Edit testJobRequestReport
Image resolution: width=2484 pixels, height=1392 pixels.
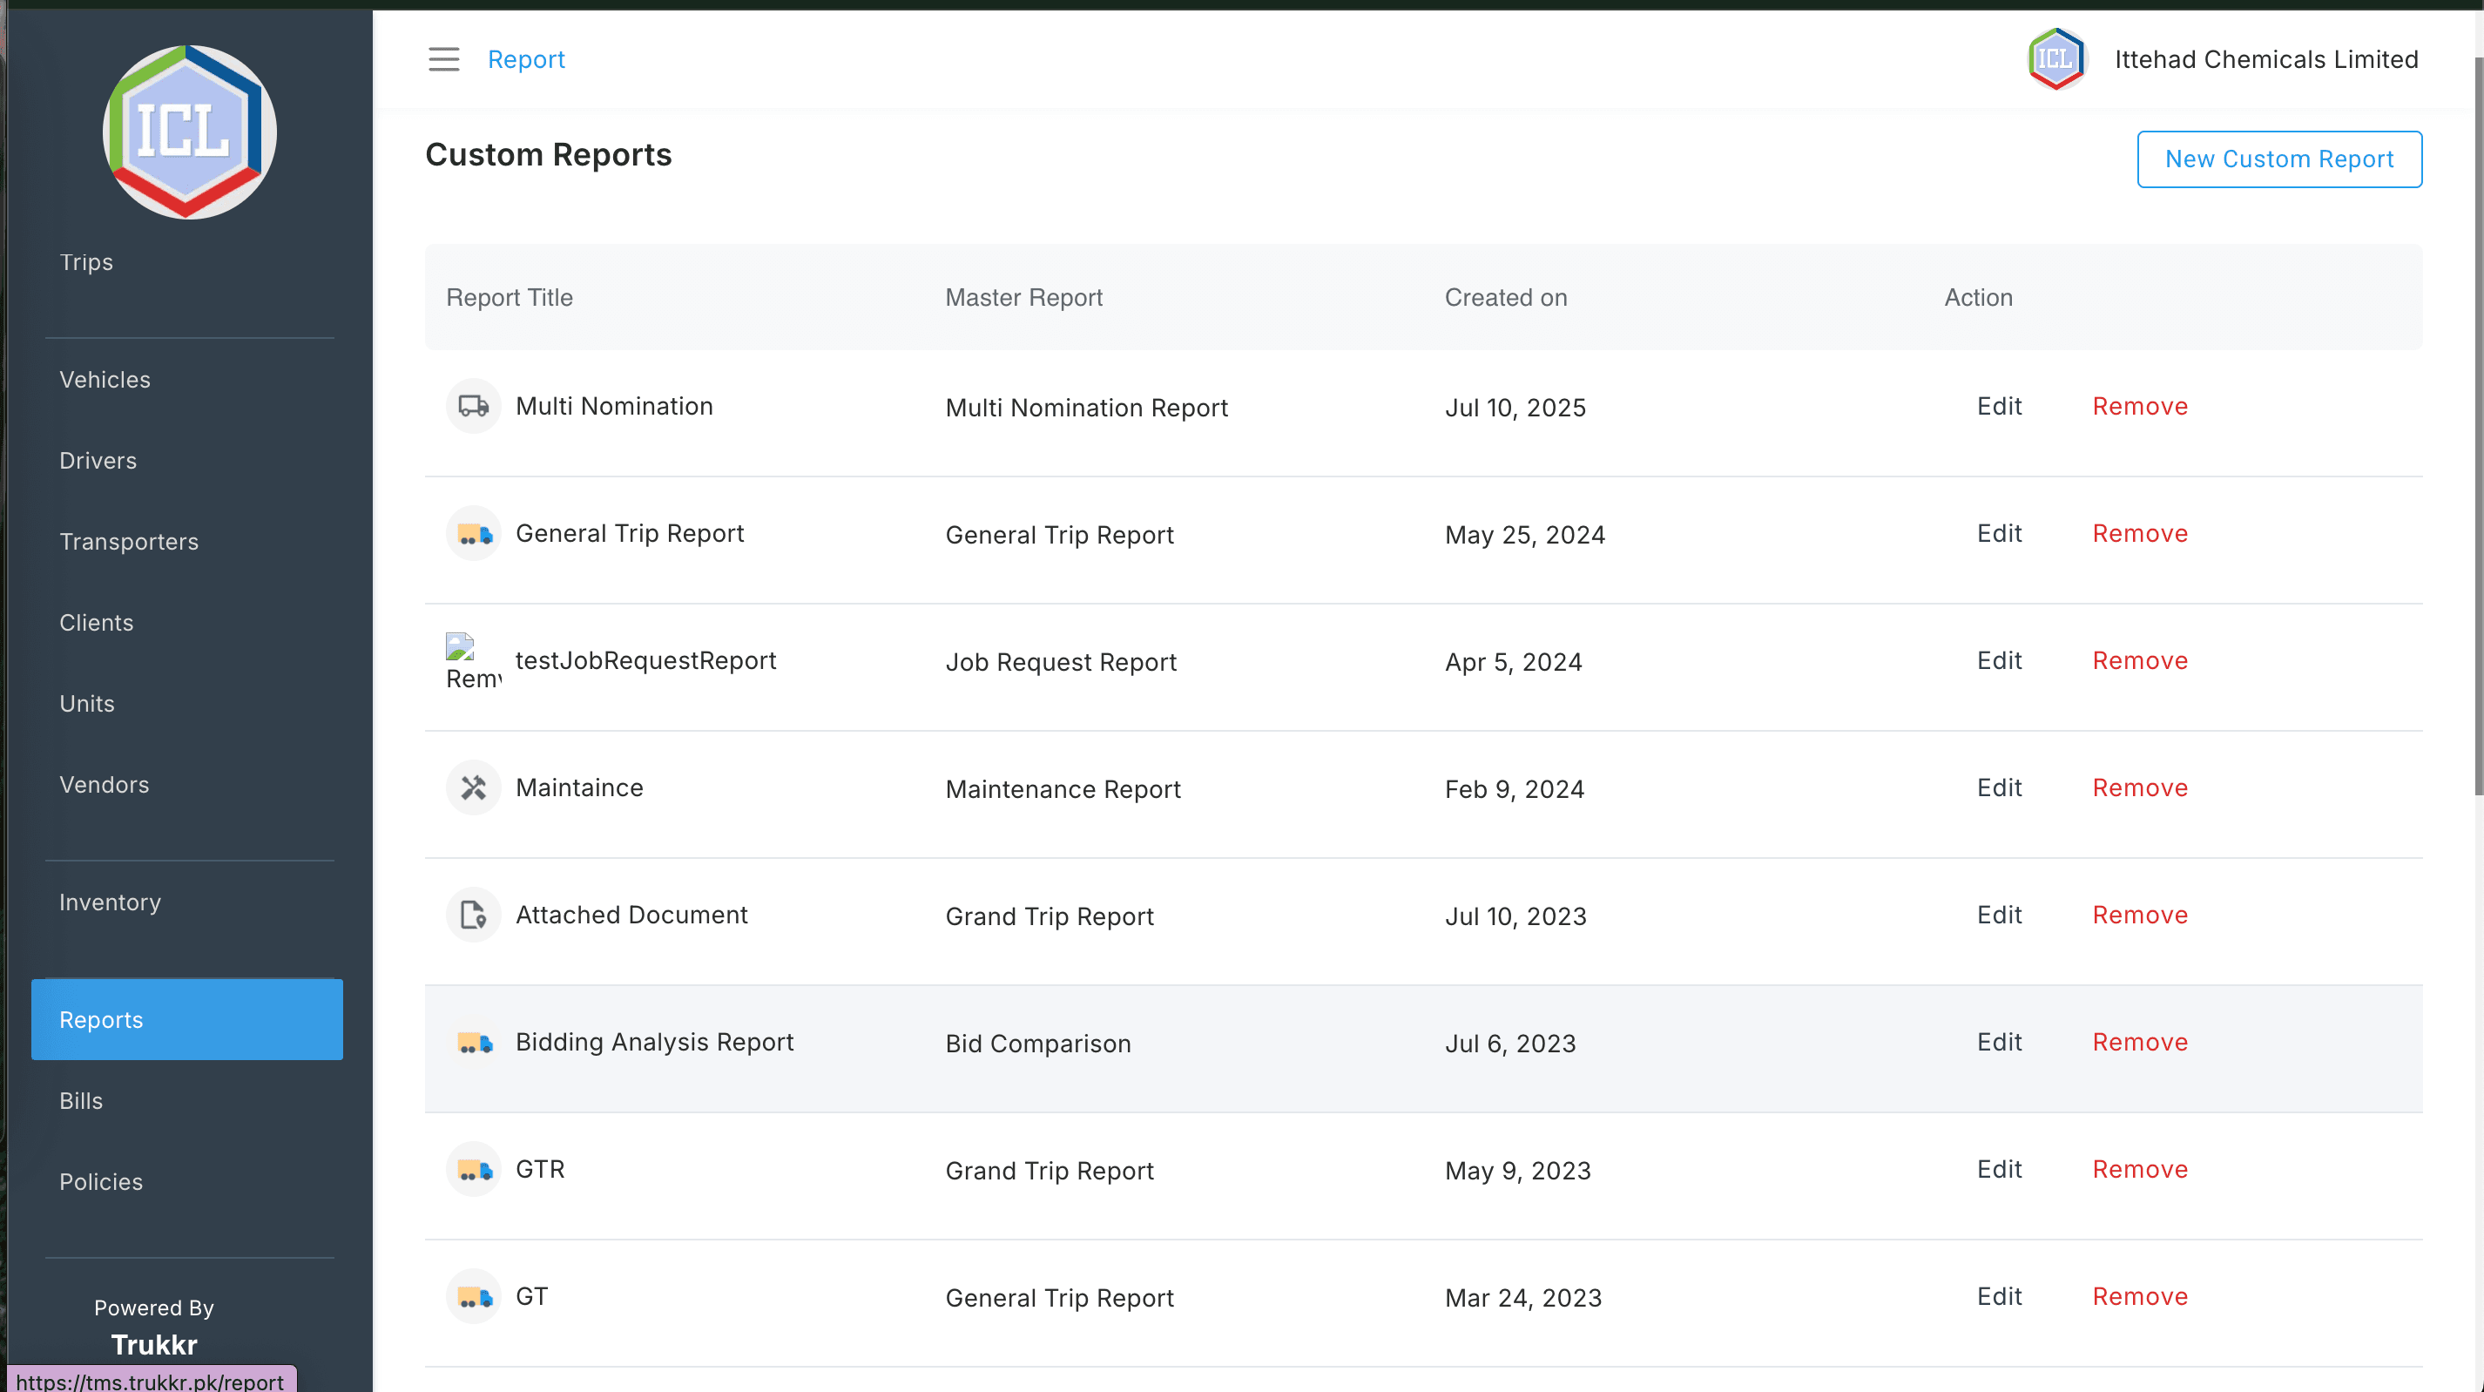[1999, 661]
